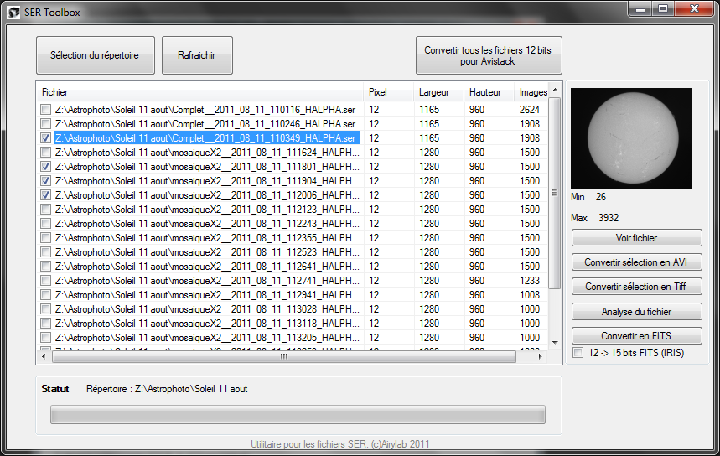Select highlighted file Complet__2011_08_11_110349_HALPHA.ser

point(207,137)
